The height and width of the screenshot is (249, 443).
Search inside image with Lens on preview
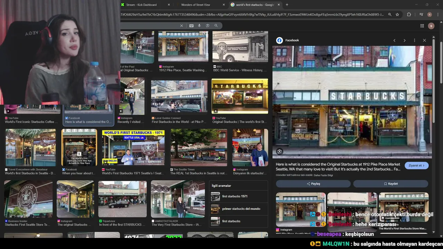pos(280,151)
